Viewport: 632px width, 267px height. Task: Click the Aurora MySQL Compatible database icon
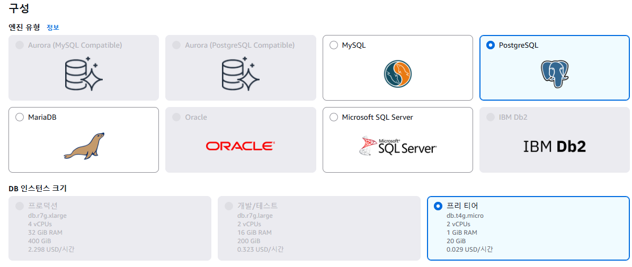click(84, 74)
